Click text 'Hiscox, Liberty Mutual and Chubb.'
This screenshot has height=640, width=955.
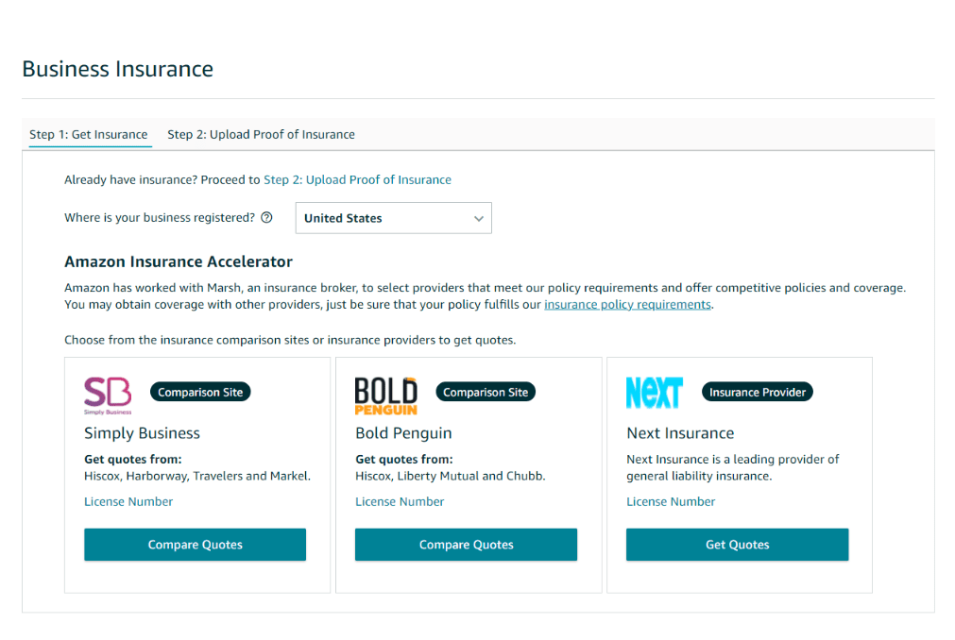(x=450, y=476)
